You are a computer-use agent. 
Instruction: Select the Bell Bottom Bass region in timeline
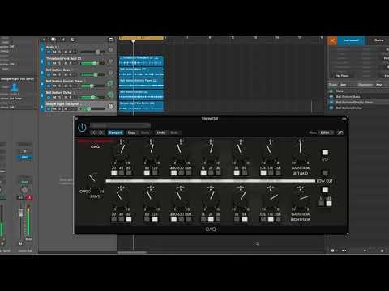point(141,72)
